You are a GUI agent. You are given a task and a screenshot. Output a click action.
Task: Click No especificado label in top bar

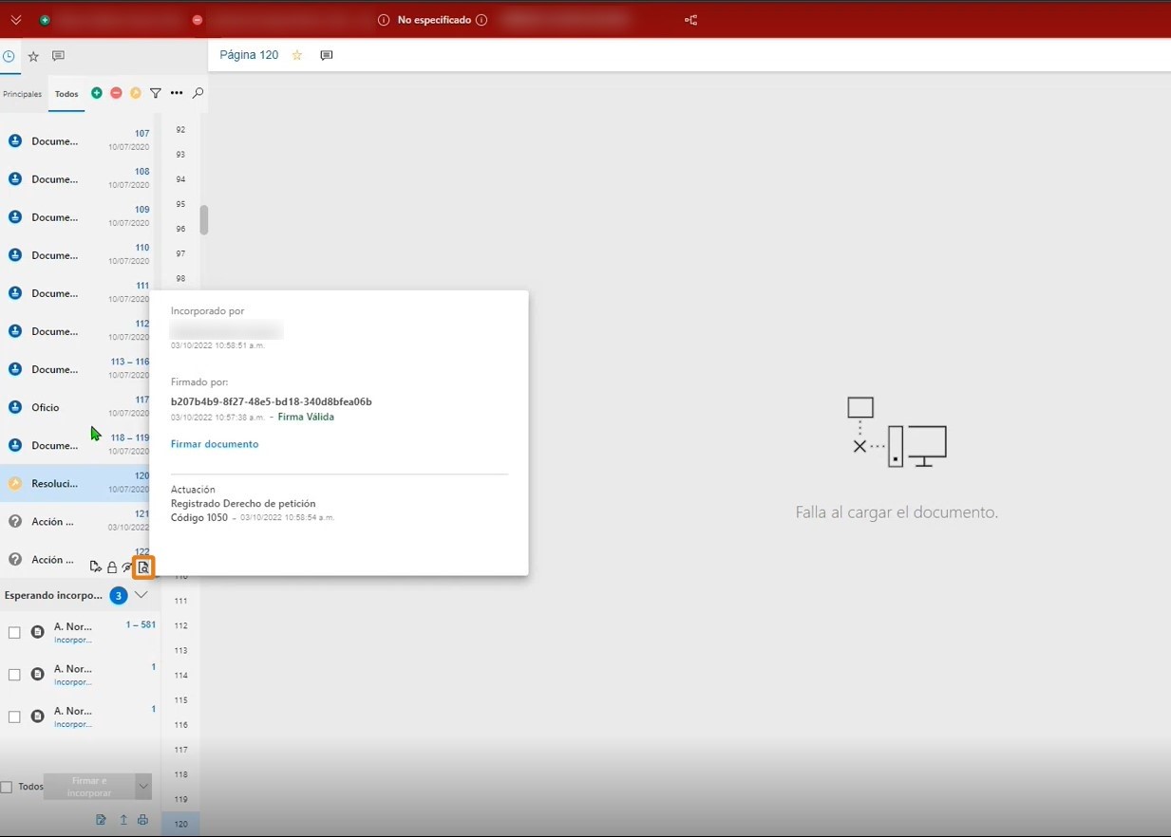tap(434, 20)
